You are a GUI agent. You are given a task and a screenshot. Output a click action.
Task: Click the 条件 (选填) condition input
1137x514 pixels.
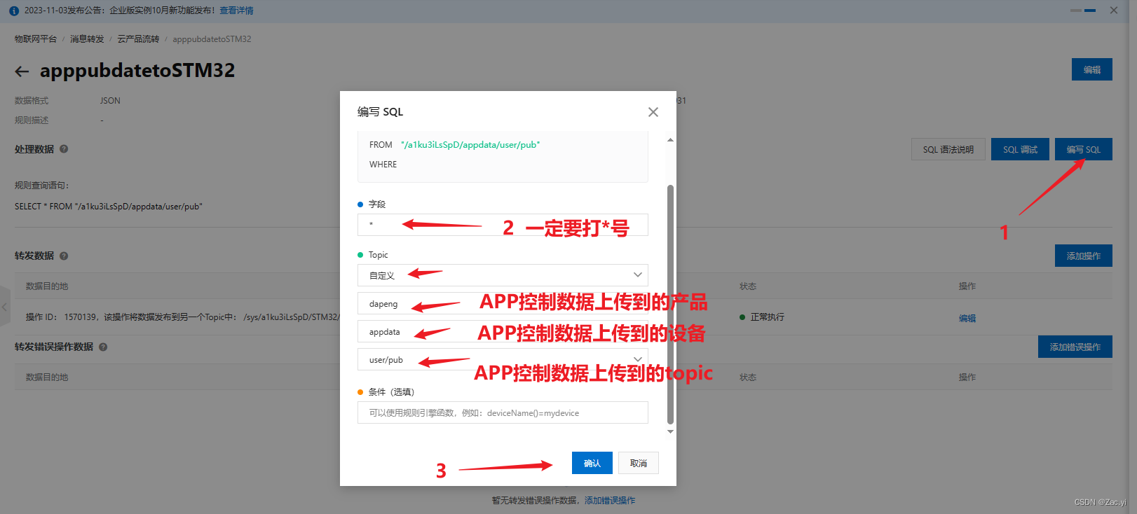click(x=503, y=412)
